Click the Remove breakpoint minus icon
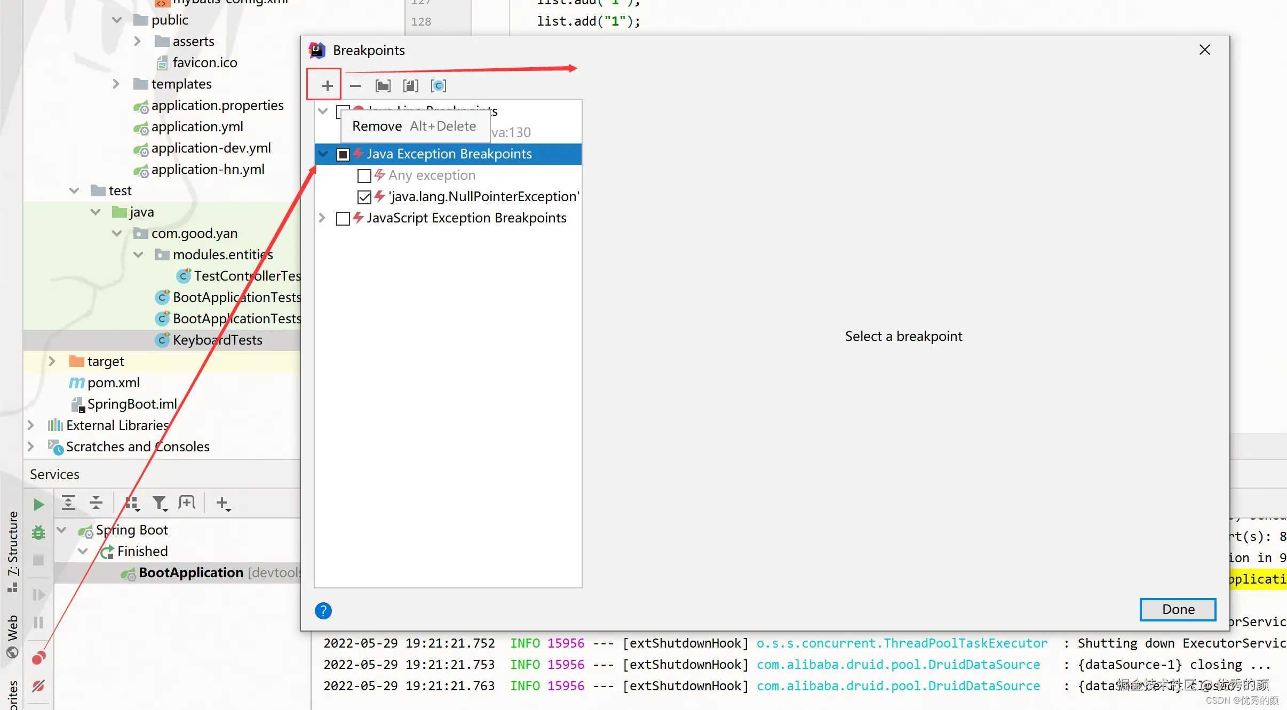The image size is (1287, 710). point(355,85)
